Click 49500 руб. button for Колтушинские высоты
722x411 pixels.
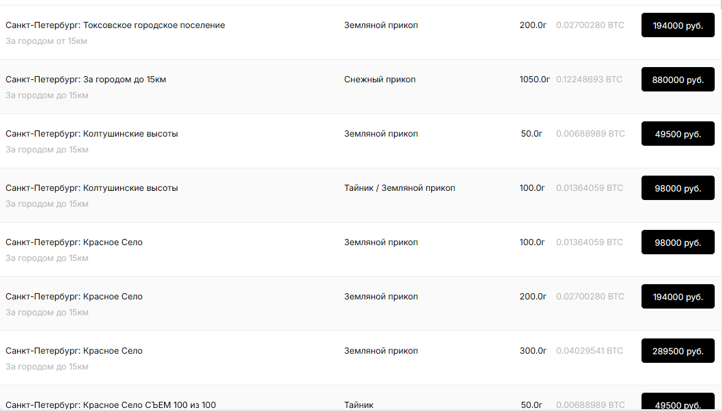click(x=677, y=134)
